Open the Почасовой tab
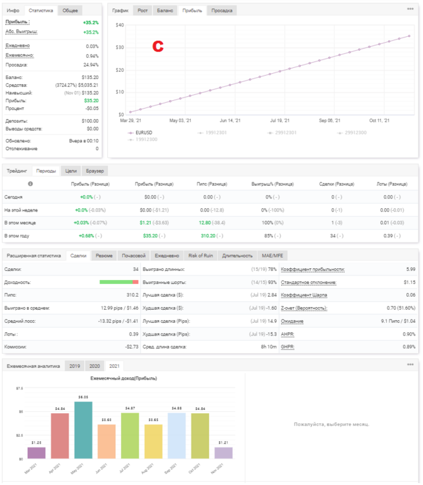 click(134, 255)
